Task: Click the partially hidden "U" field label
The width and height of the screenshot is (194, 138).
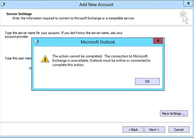Action: 30,68
